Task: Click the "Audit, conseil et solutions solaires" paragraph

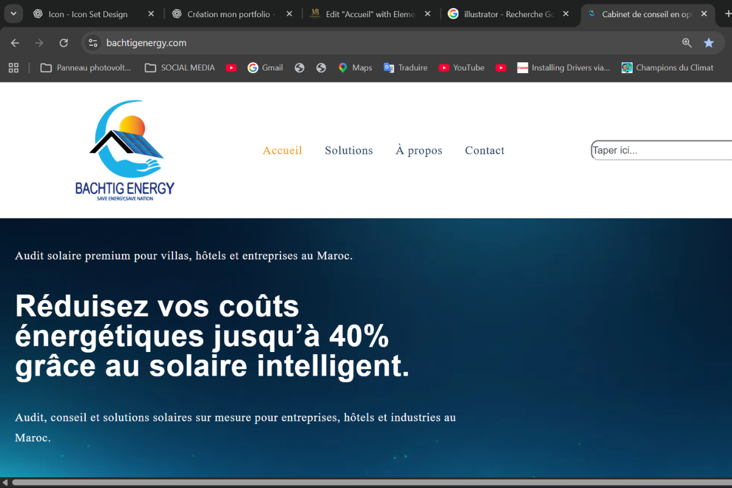Action: [235, 428]
